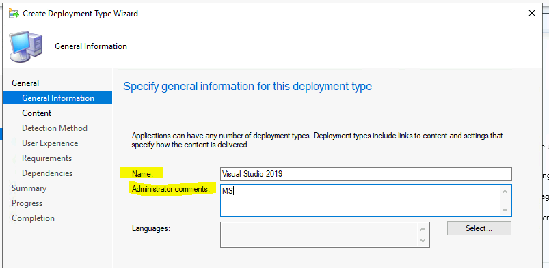Image resolution: width=549 pixels, height=268 pixels.
Task: Select Completion step in sidebar
Action: 34,218
